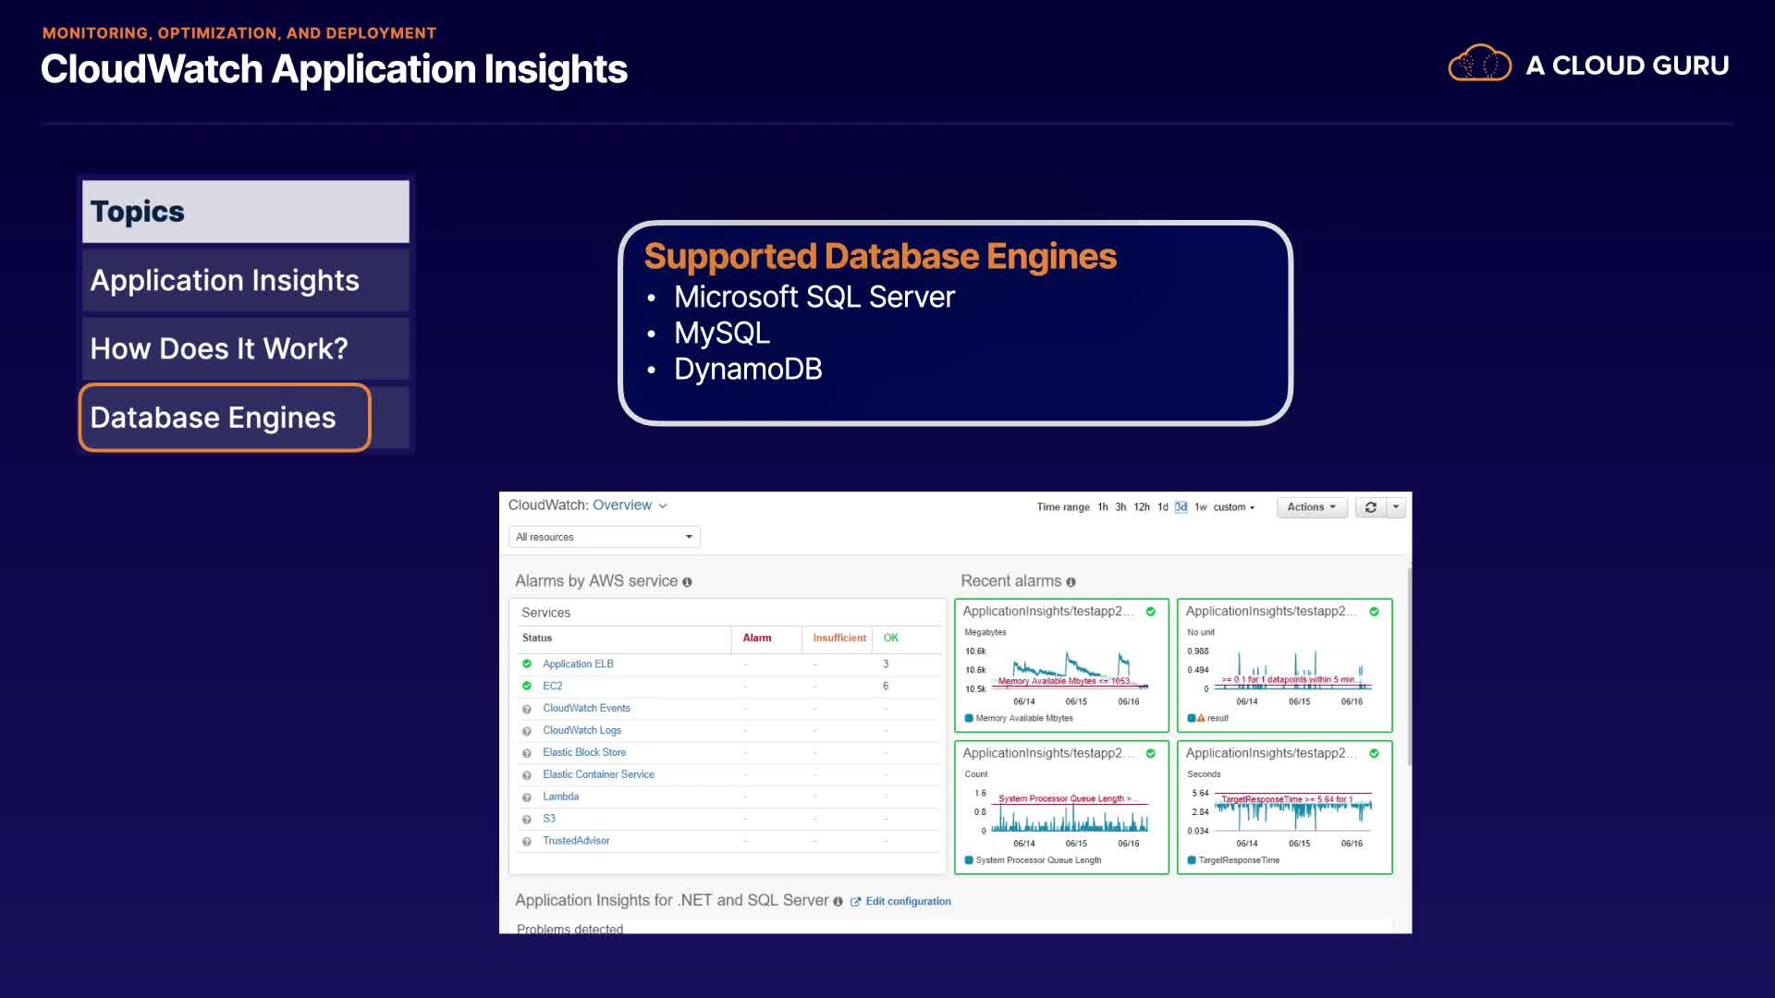Open the All resources dropdown
Viewport: 1775px width, 998px height.
[x=604, y=537]
